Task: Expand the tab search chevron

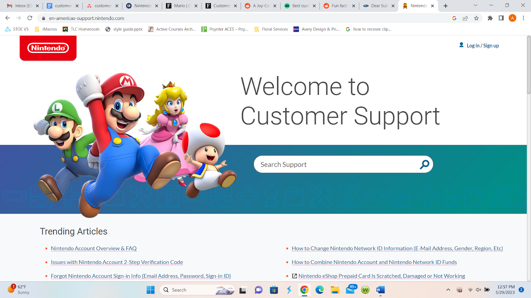Action: [475, 5]
